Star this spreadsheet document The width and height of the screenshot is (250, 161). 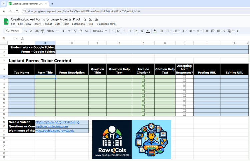point(85,20)
